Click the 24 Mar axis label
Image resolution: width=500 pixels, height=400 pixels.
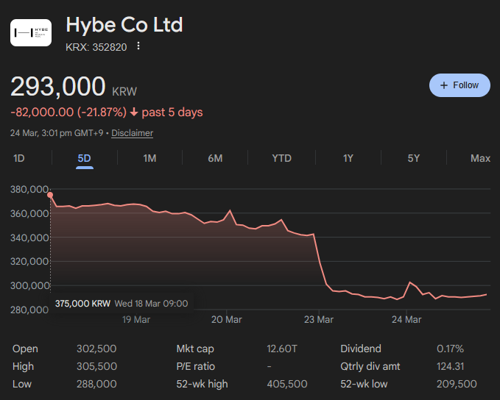[x=406, y=319]
